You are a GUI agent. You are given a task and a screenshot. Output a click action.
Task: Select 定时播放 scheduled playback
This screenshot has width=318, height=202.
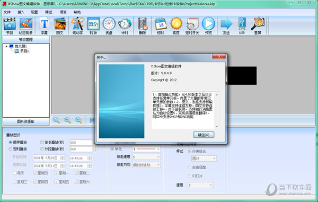click(x=18, y=149)
